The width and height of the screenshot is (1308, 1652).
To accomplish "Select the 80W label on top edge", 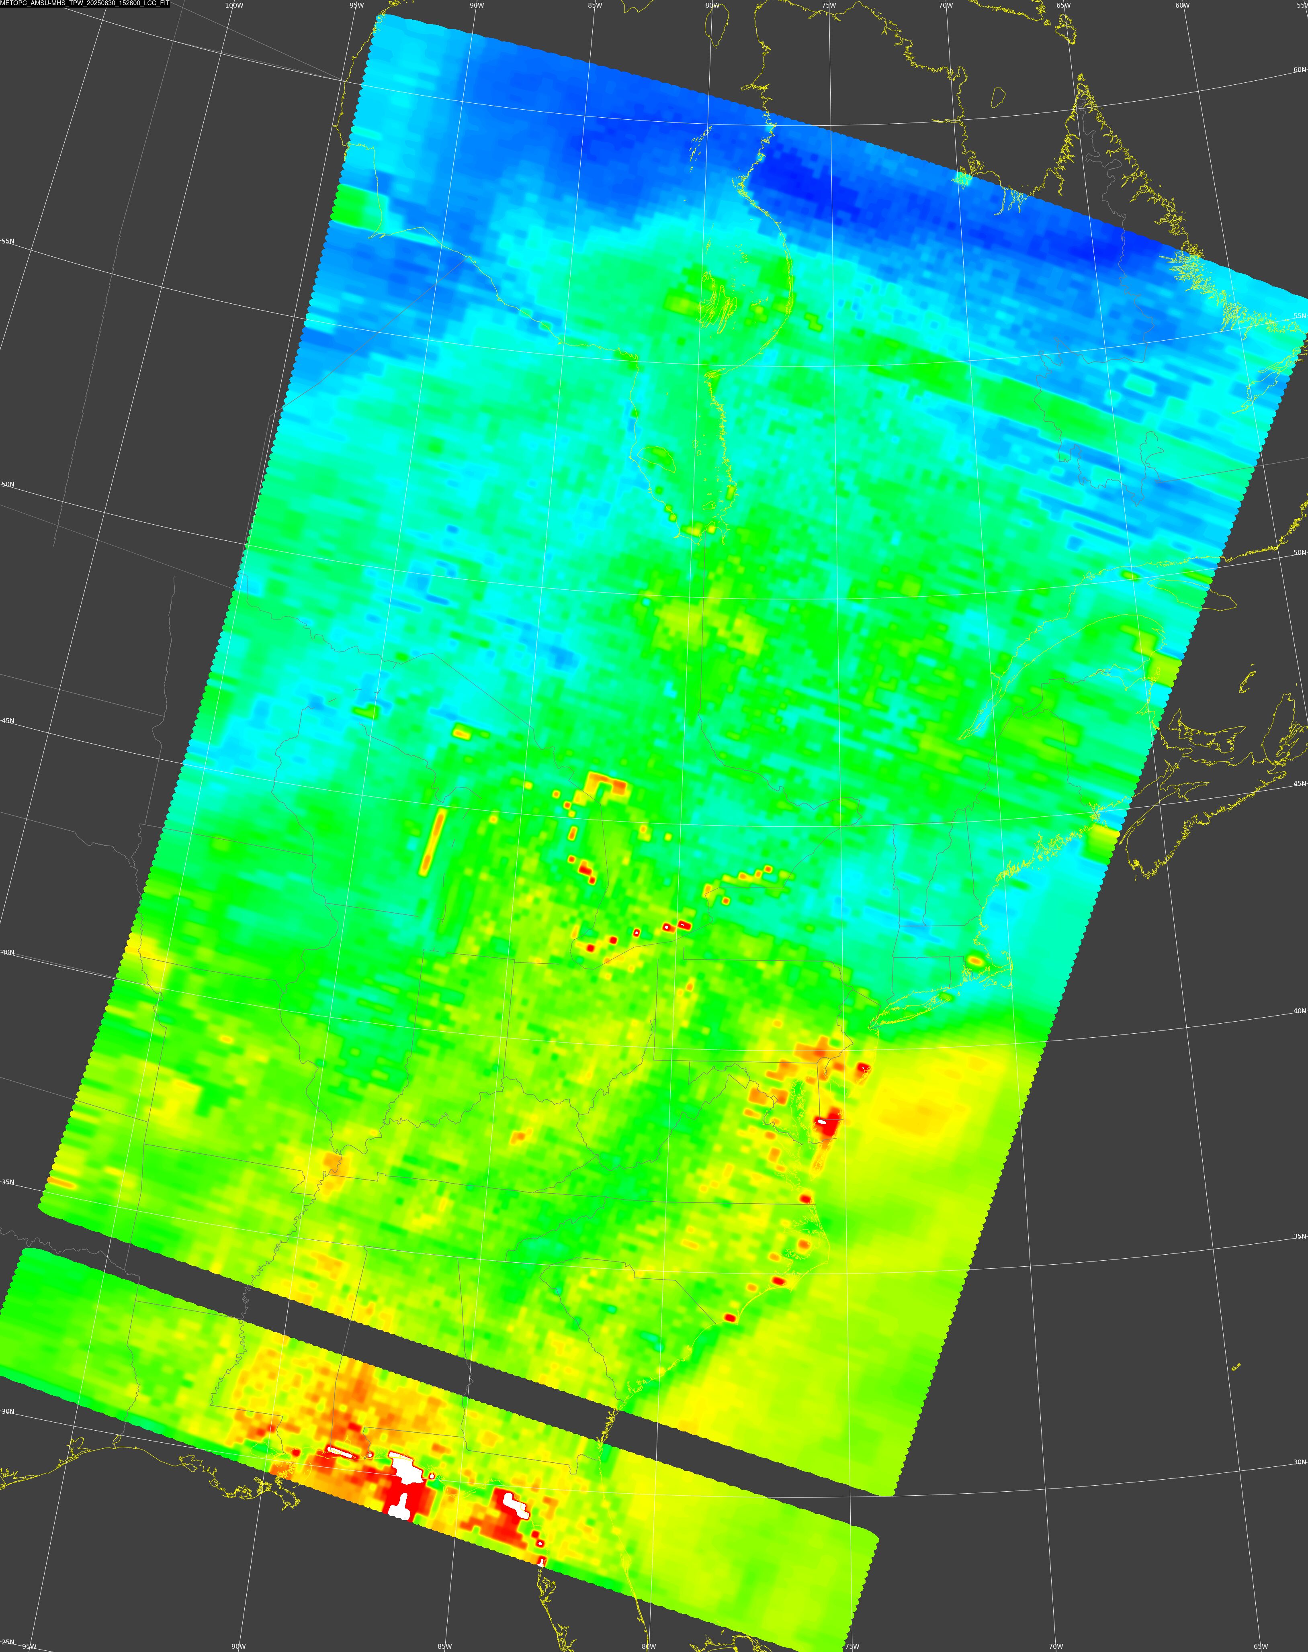I will pyautogui.click(x=712, y=5).
